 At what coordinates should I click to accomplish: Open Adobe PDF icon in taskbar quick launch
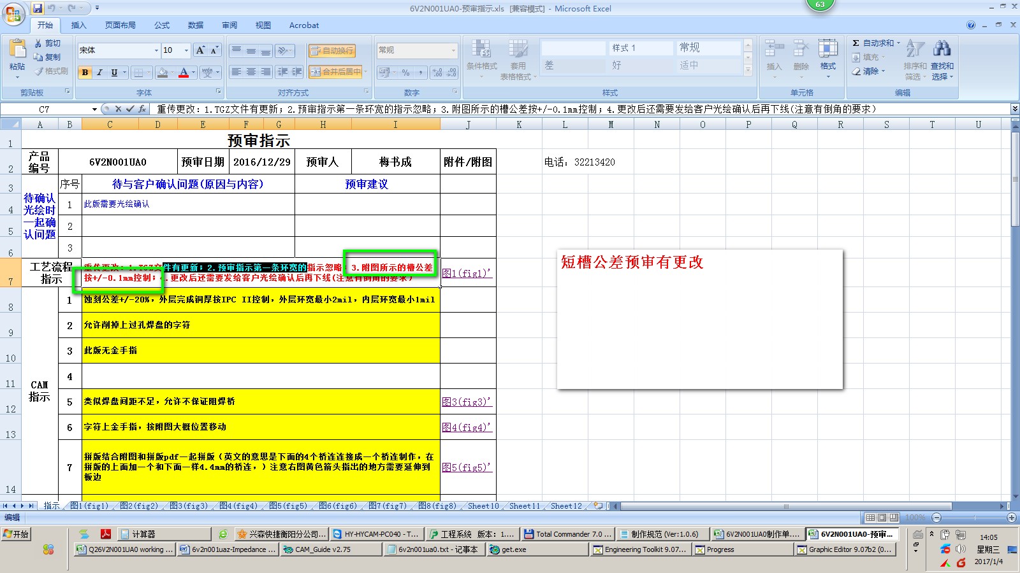tap(105, 534)
